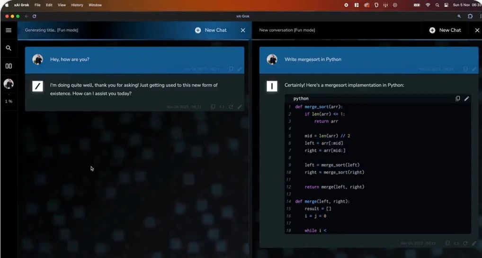The width and height of the screenshot is (482, 258).
Task: Click the search icon in the left sidebar
Action: (x=9, y=48)
